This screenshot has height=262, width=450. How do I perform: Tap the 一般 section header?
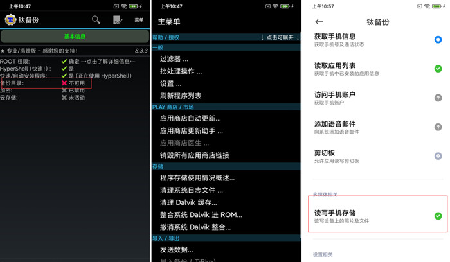pos(226,48)
